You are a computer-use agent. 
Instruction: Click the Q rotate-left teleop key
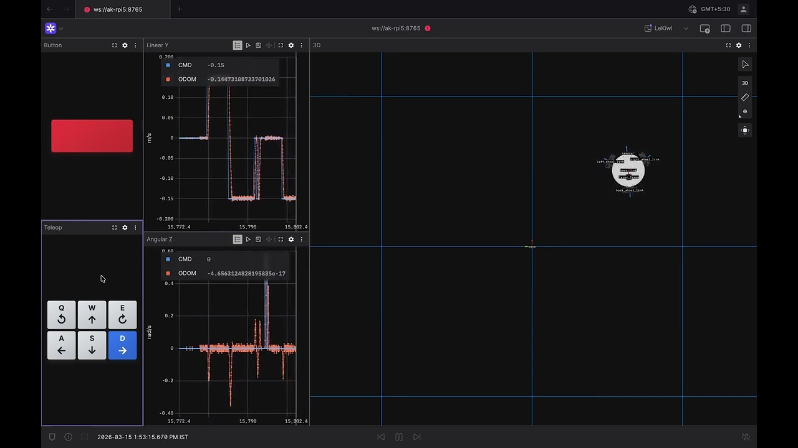(61, 314)
